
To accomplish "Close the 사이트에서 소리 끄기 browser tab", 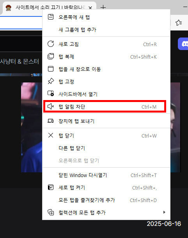I will point(90,7).
